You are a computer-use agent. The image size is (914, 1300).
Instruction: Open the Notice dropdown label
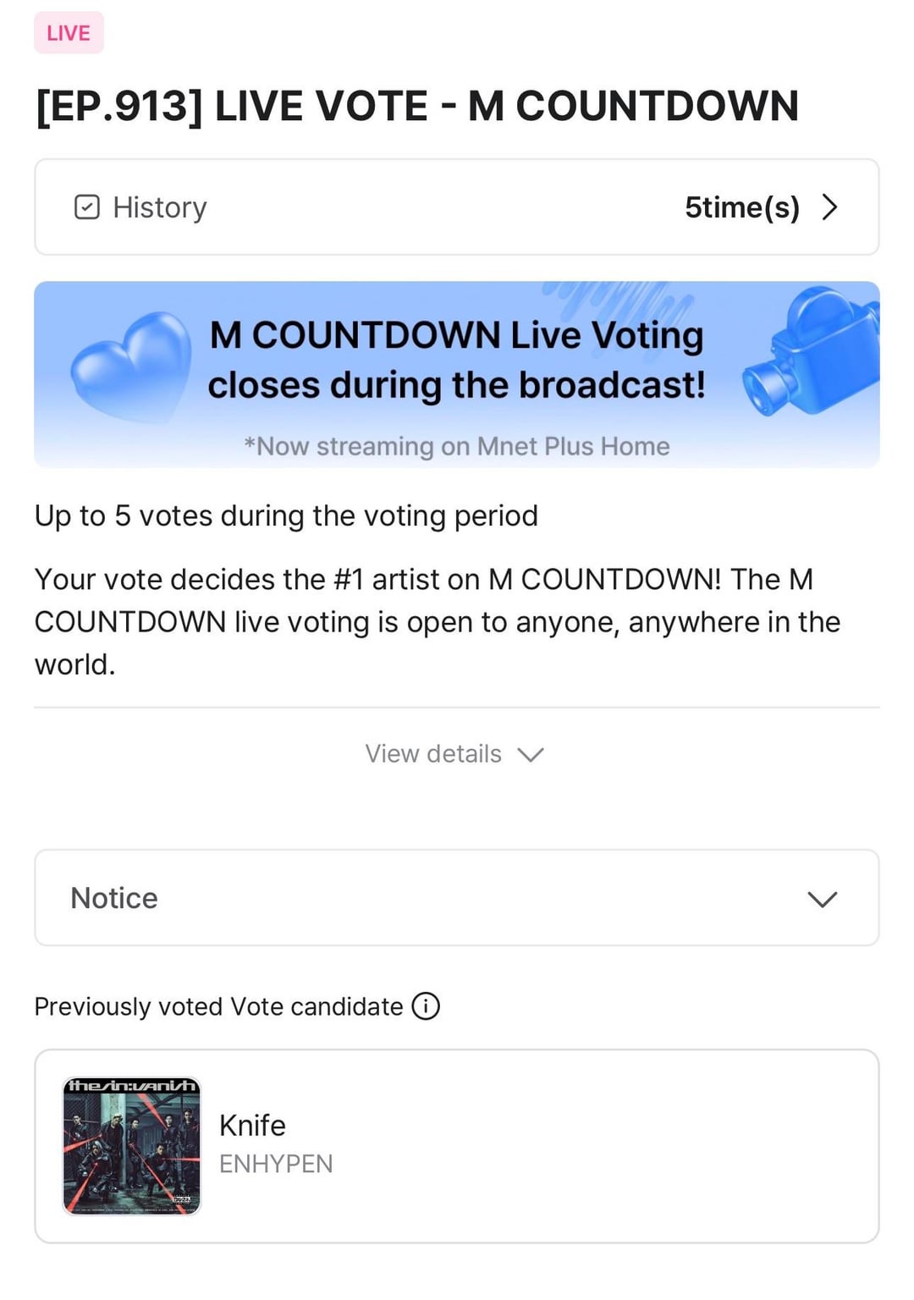click(x=114, y=898)
